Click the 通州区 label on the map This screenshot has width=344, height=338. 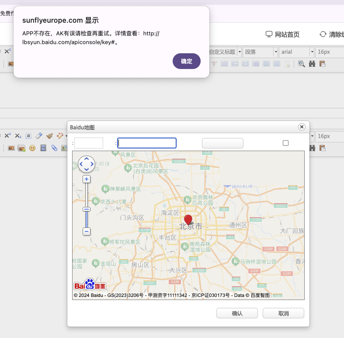click(x=238, y=225)
